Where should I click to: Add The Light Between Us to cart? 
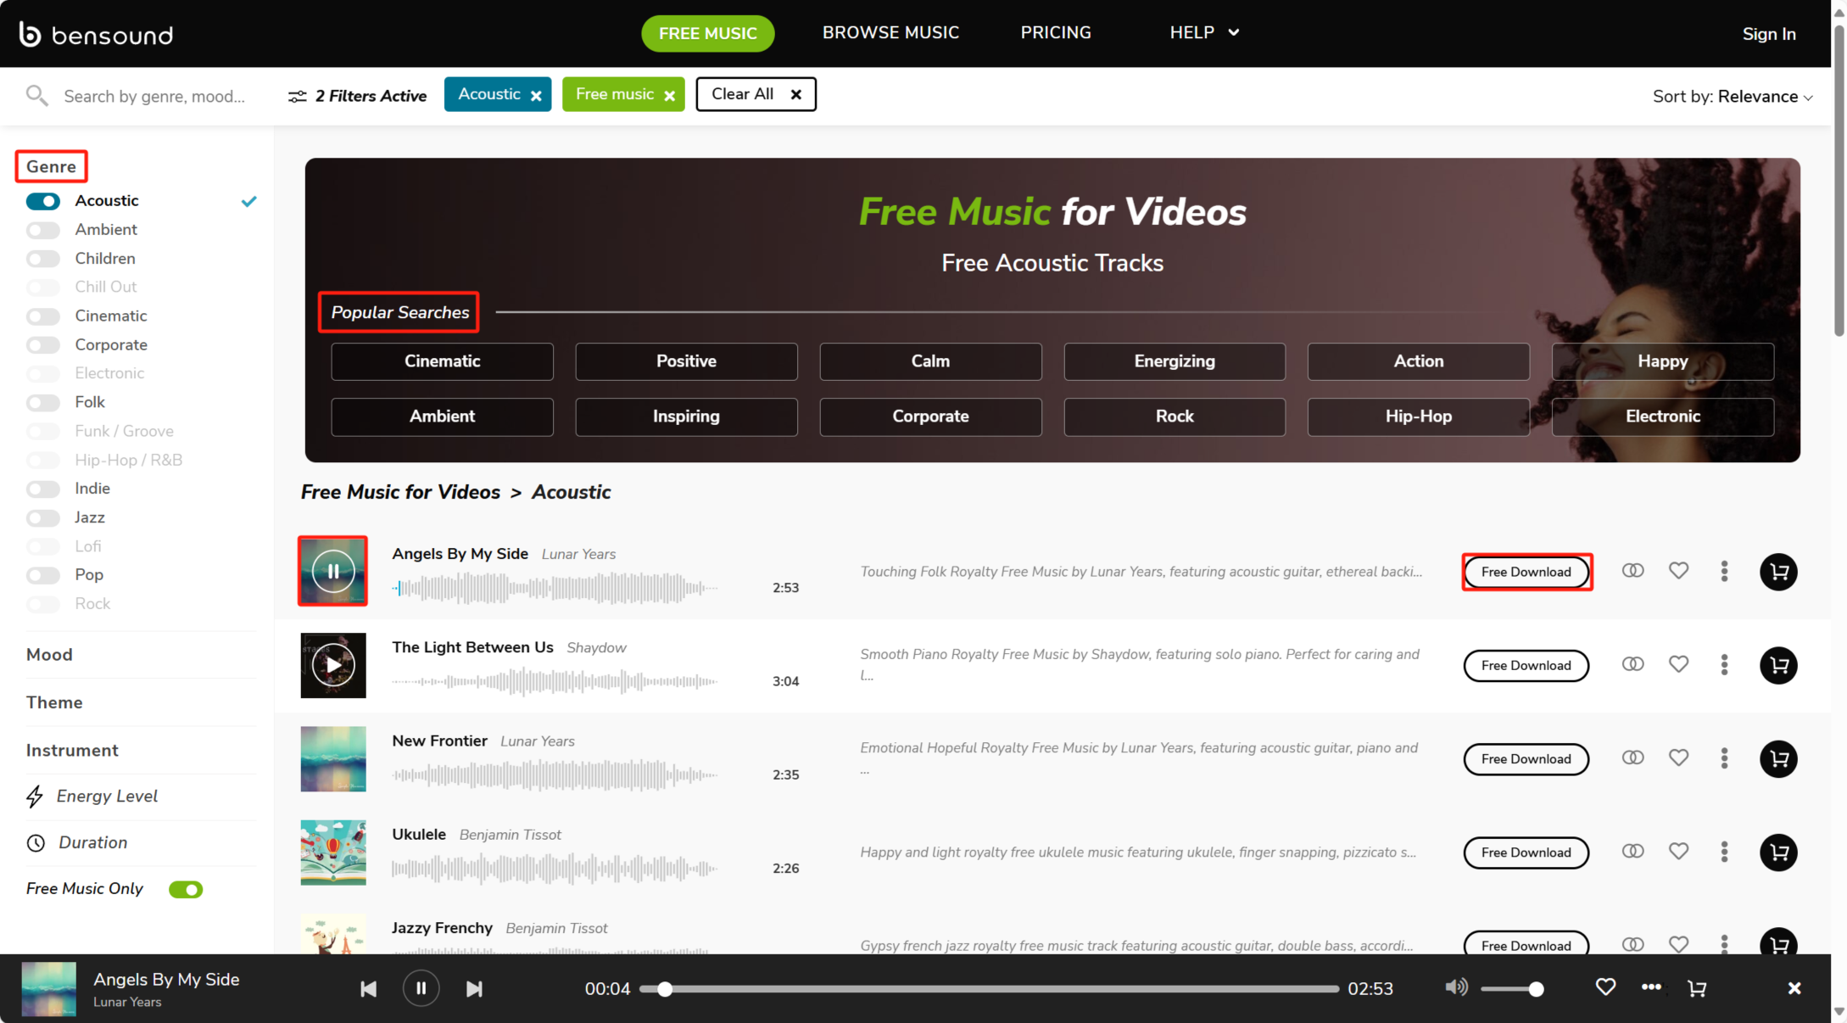point(1778,665)
